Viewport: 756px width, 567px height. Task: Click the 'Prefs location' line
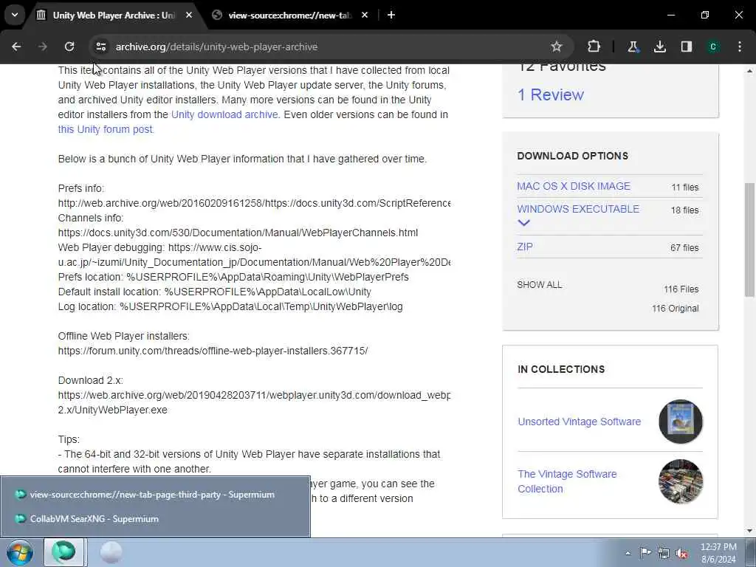[233, 278]
